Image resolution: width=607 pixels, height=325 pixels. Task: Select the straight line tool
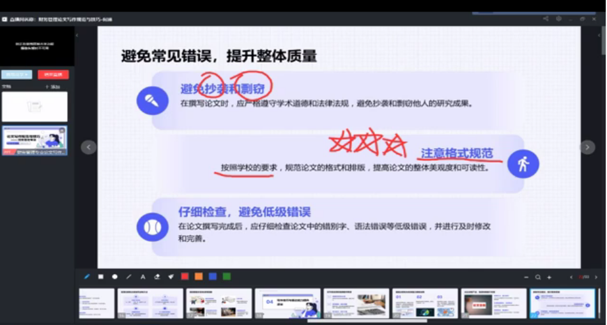coord(129,276)
